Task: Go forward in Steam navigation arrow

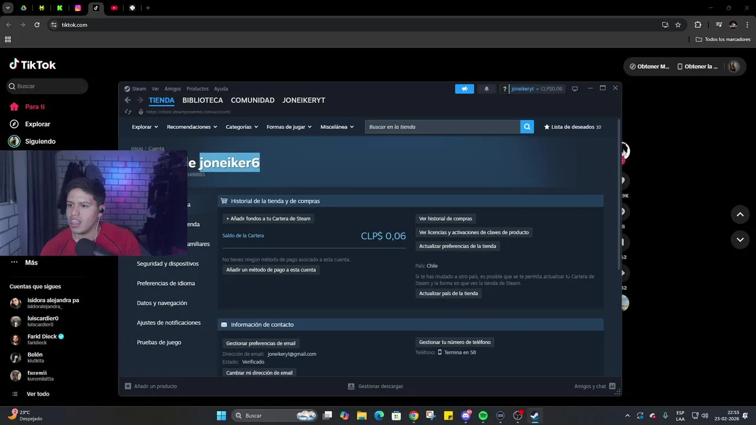Action: click(140, 100)
